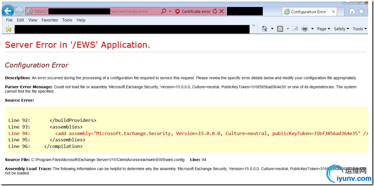
Task: Click the address bar URL ending exchange.asmx
Action: [91, 11]
